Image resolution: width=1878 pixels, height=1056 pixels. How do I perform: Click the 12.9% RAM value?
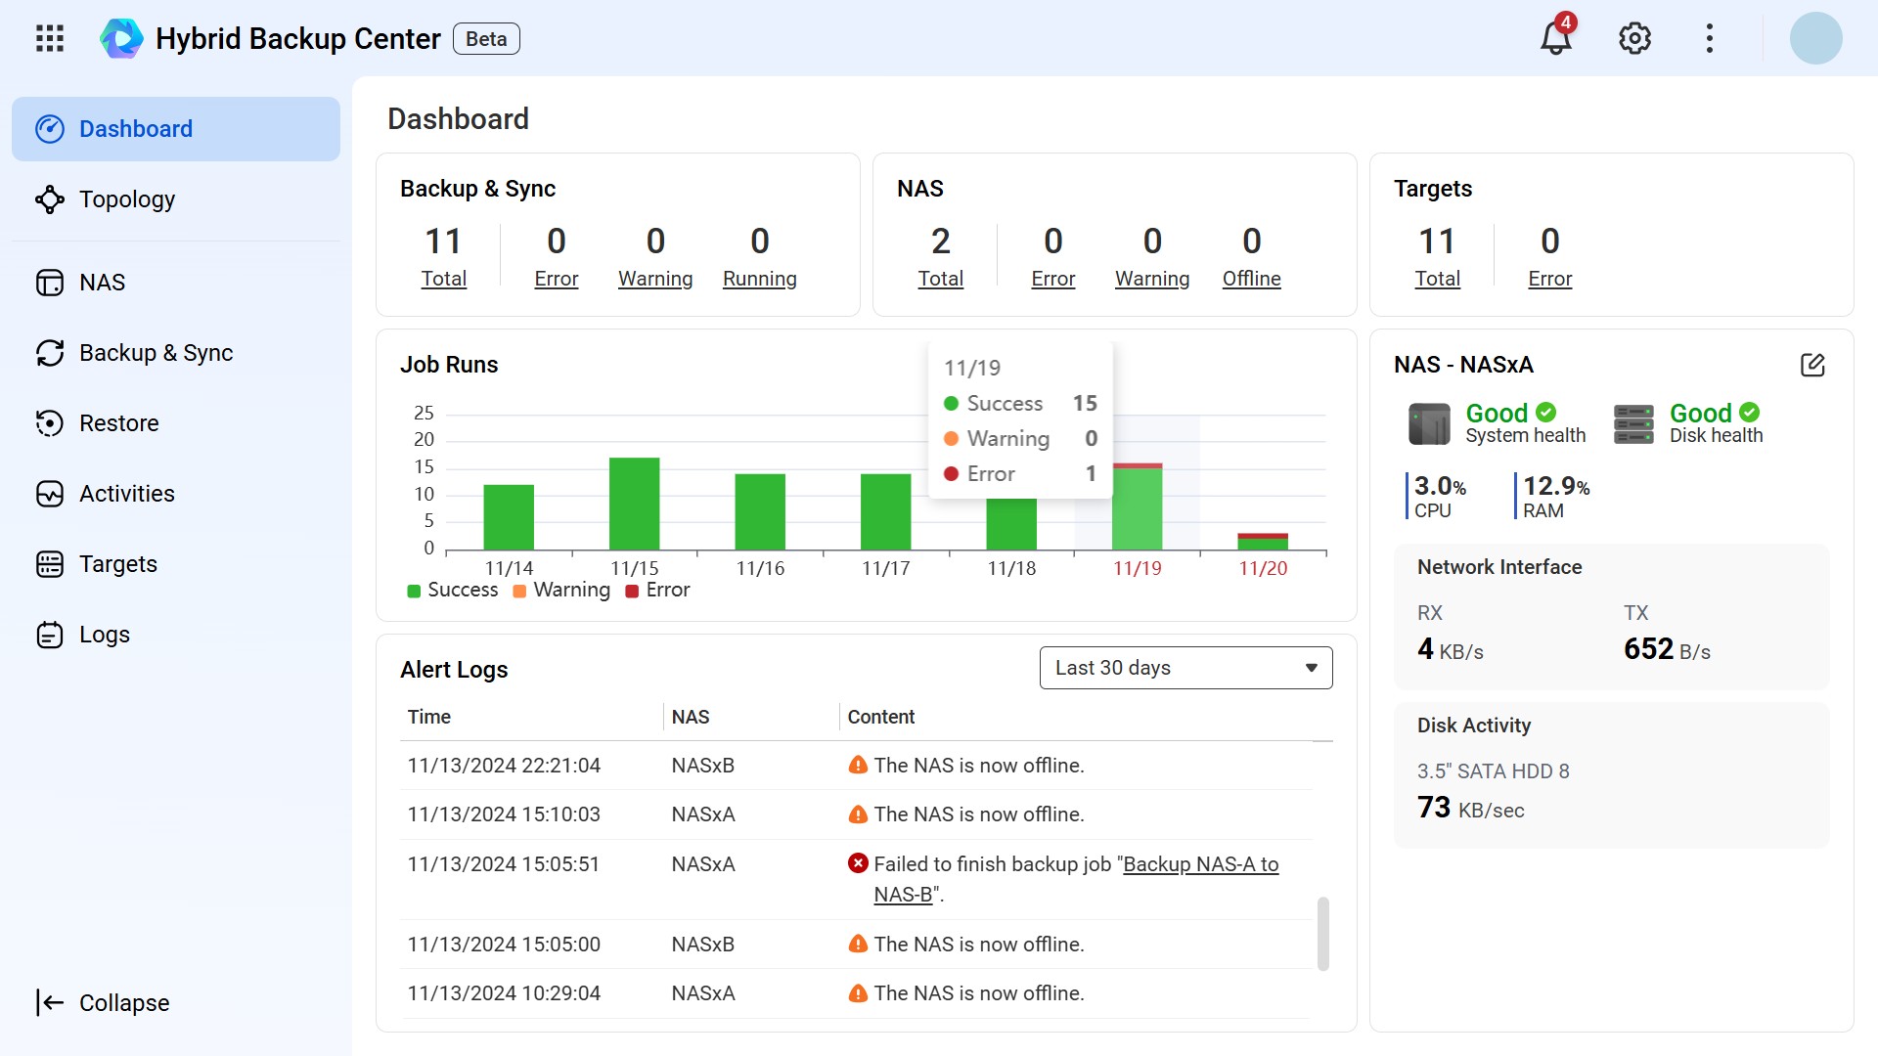1555,486
